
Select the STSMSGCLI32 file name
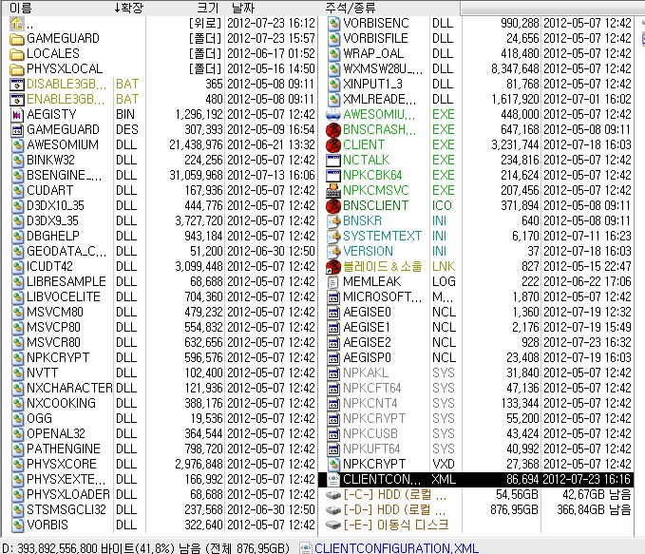(x=66, y=511)
